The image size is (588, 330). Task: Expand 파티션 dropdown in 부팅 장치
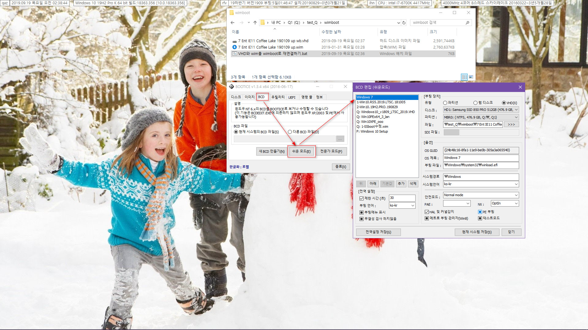pyautogui.click(x=517, y=117)
